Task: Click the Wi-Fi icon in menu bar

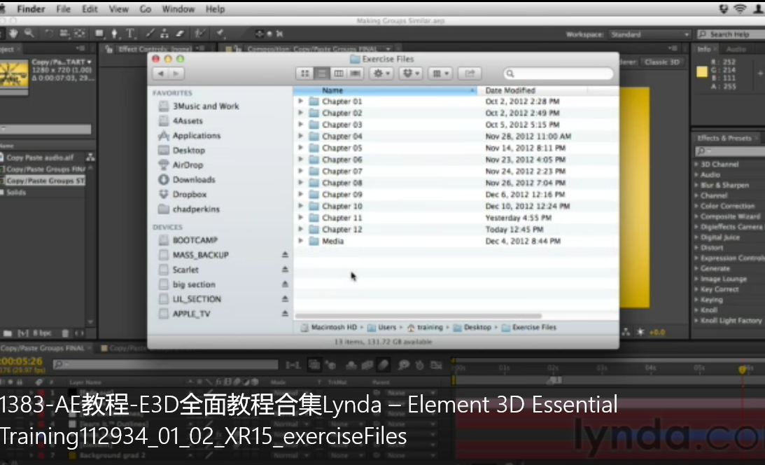Action: tap(740, 9)
